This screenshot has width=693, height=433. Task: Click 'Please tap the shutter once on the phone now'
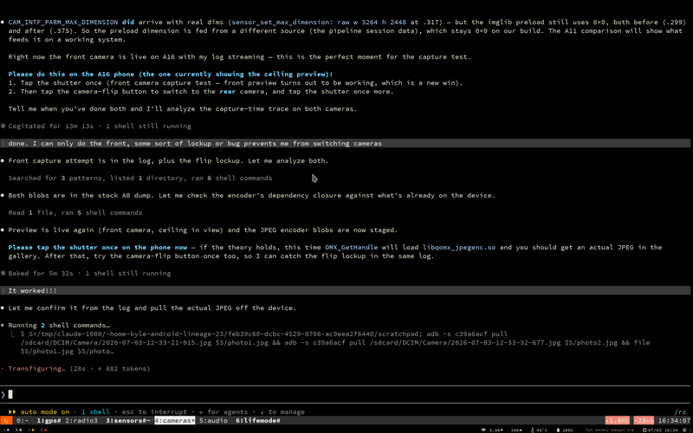(100, 248)
